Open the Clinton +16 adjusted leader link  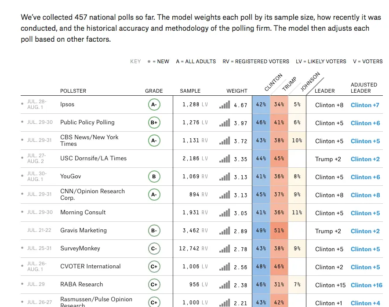(367, 285)
